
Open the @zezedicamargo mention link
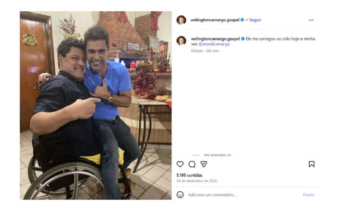coord(214,44)
